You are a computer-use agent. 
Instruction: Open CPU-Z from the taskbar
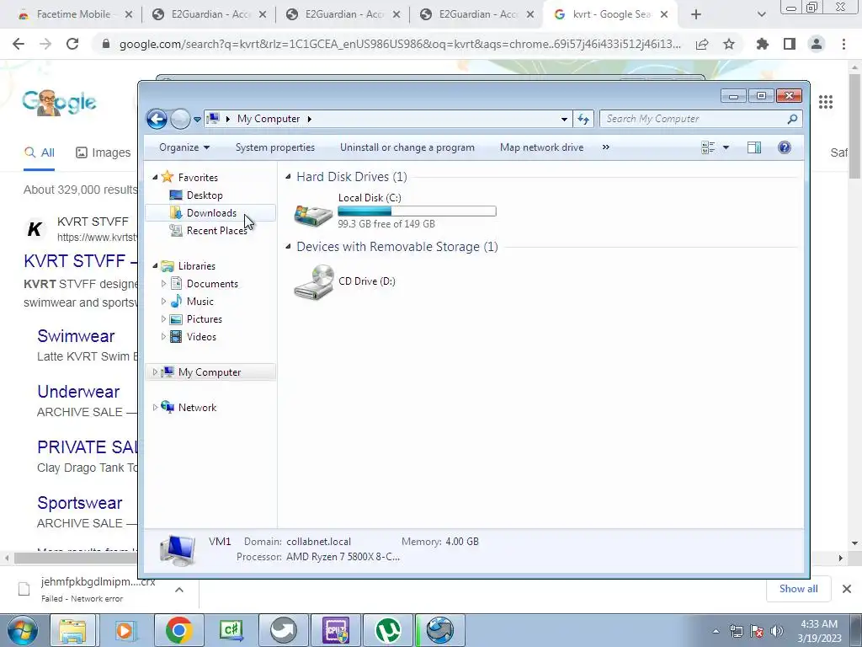(336, 630)
